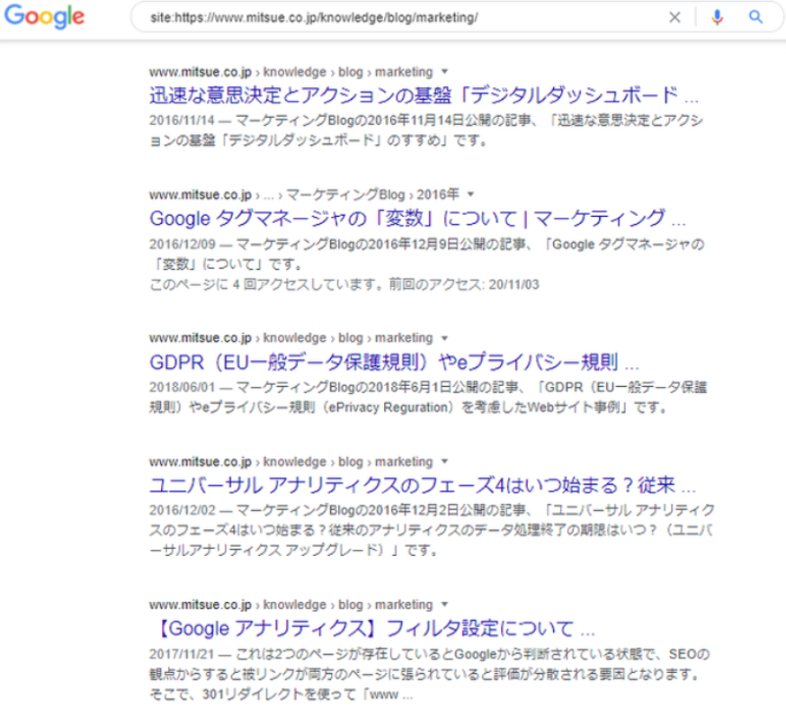Image resolution: width=786 pixels, height=709 pixels.
Task: Click the visit note このページに 4 回アクセスしています
Action: (344, 285)
